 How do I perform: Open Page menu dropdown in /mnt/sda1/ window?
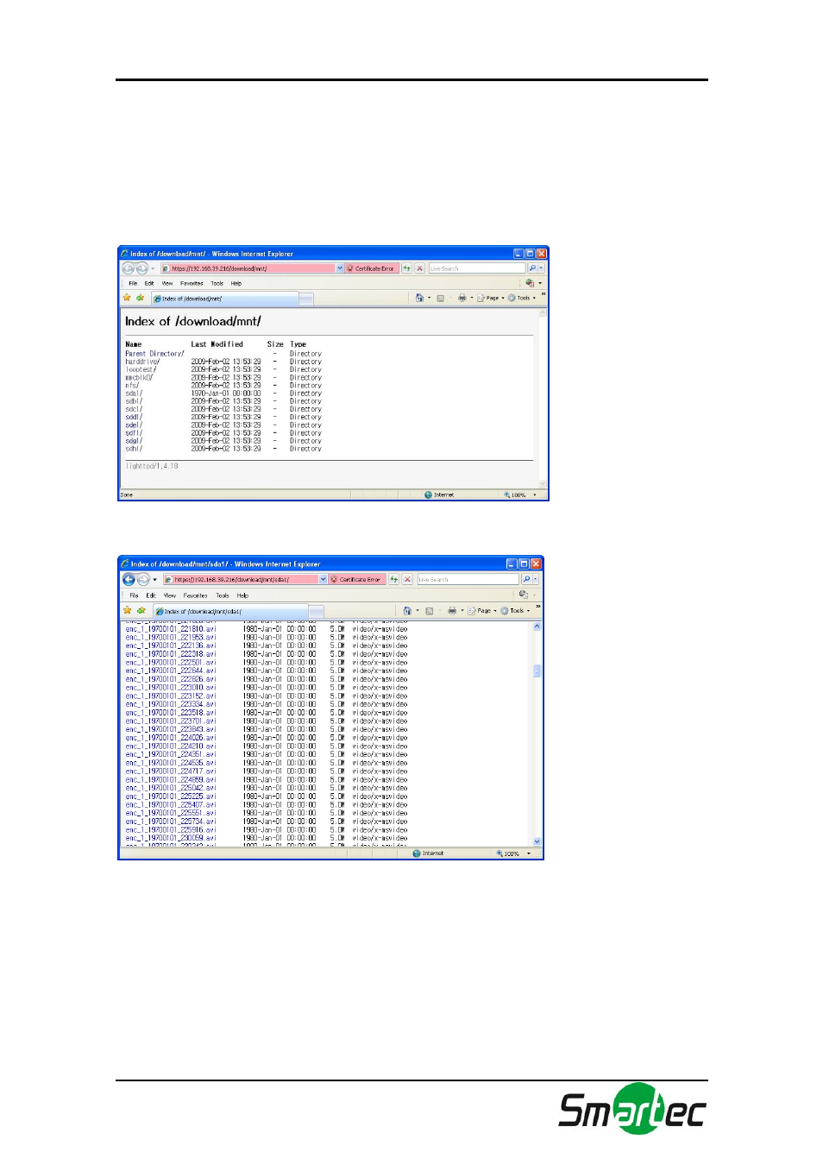click(x=495, y=610)
